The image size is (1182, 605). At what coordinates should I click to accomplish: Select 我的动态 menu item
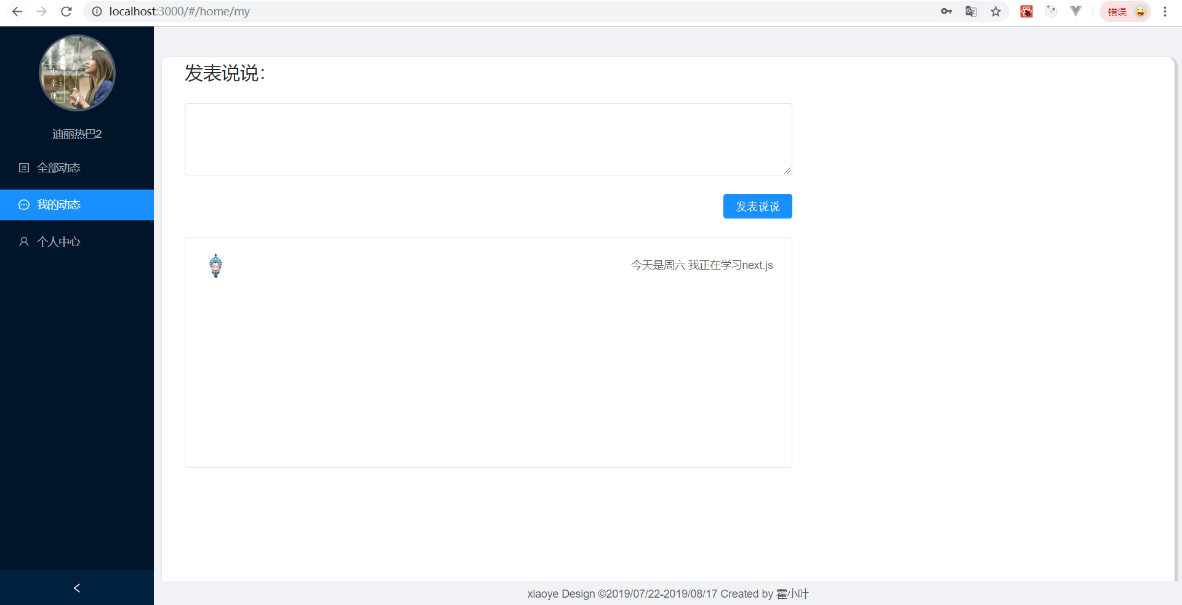pyautogui.click(x=77, y=204)
